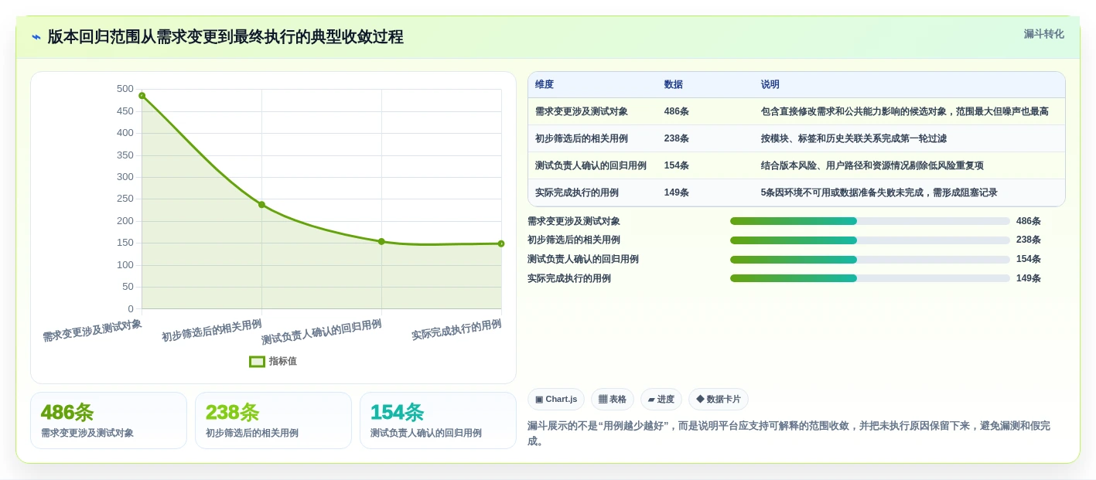This screenshot has height=480, width=1096.
Task: Click the 154条 table cell
Action: (677, 165)
